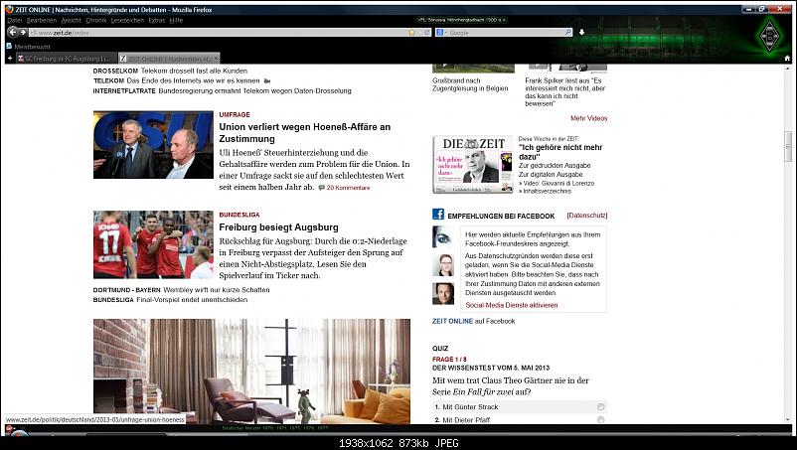797x450 pixels.
Task: Bookmark this page with the star icon
Action: tap(411, 33)
